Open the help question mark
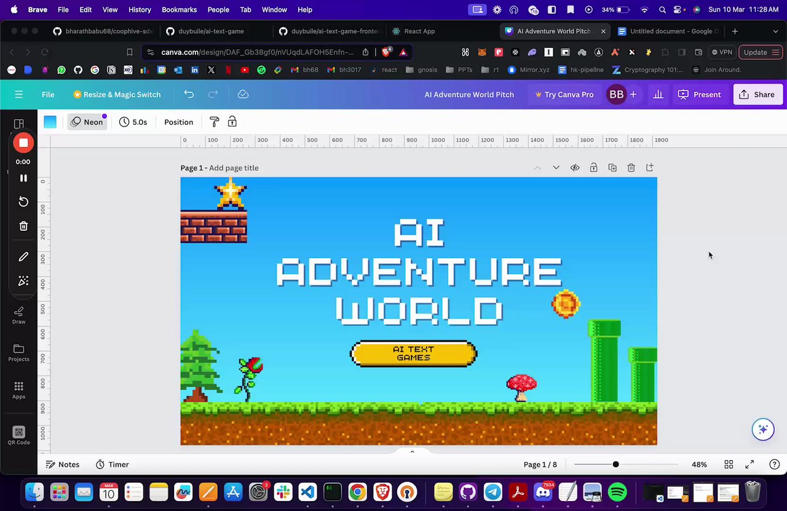Screen dimensions: 787x511 [x=774, y=464]
